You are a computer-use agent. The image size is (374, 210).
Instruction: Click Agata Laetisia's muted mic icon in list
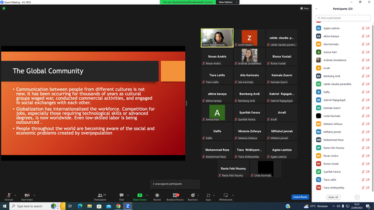[363, 29]
